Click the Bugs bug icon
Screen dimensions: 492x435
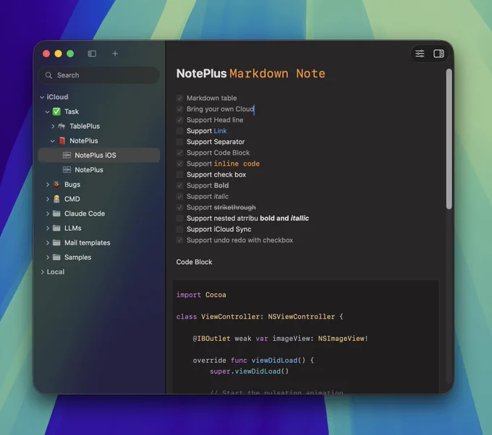tap(56, 185)
